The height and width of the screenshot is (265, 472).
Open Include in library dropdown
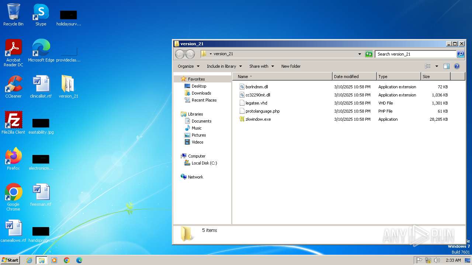(224, 66)
